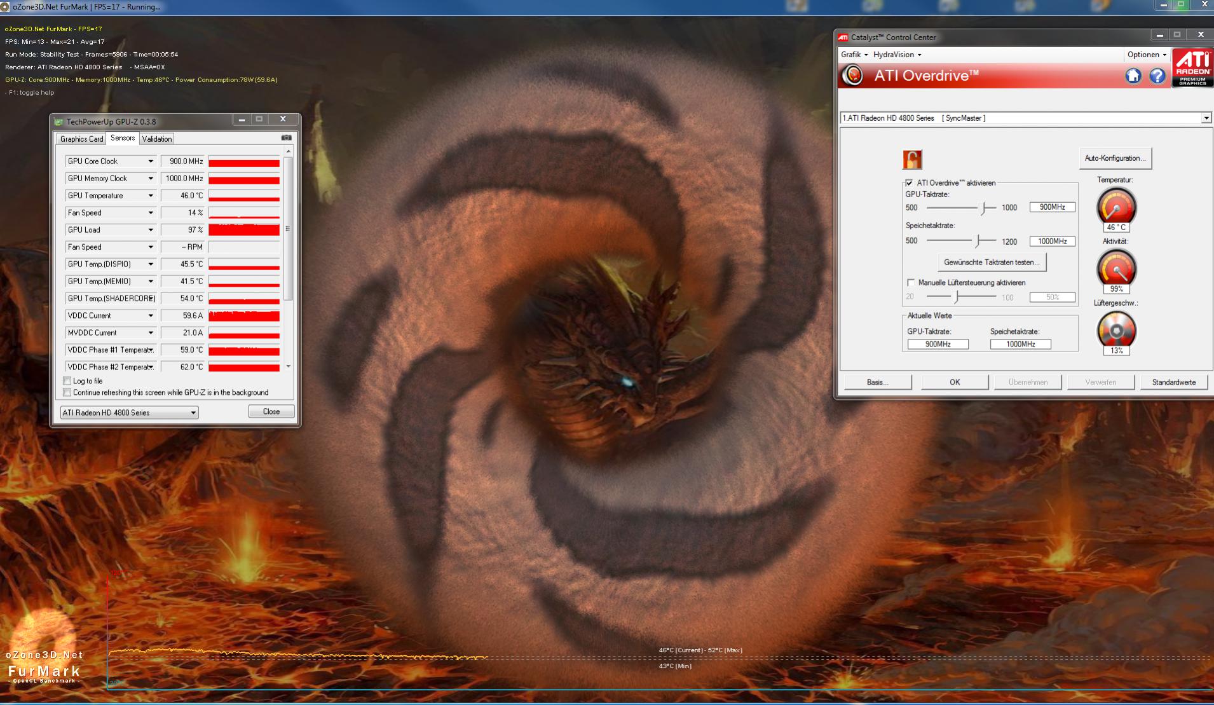Click the Speichertaktrate slider handle
Viewport: 1214px width, 705px height.
978,241
